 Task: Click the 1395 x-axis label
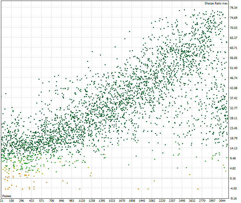tap(102, 201)
